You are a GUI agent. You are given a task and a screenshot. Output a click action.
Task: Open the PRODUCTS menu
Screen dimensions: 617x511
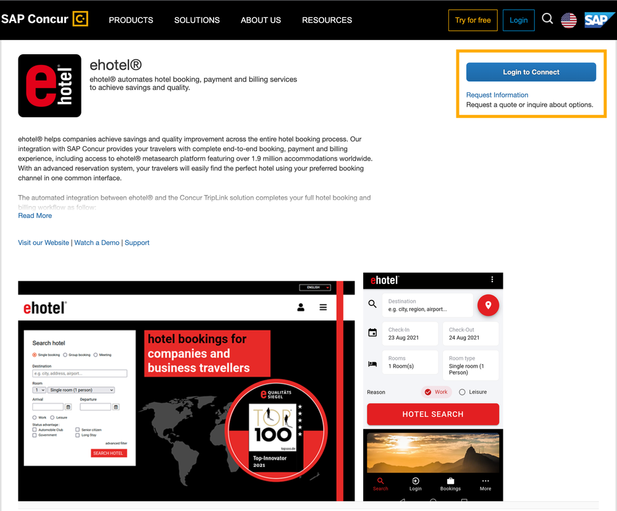click(x=131, y=20)
